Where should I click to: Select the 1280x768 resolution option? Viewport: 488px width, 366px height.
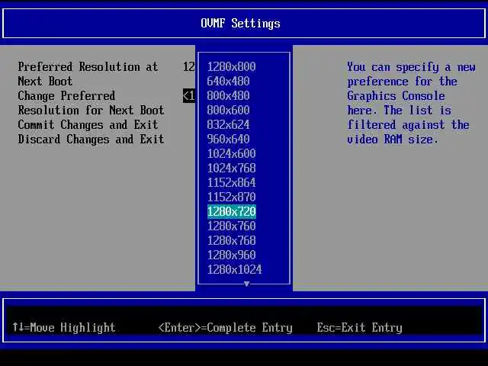tap(231, 241)
